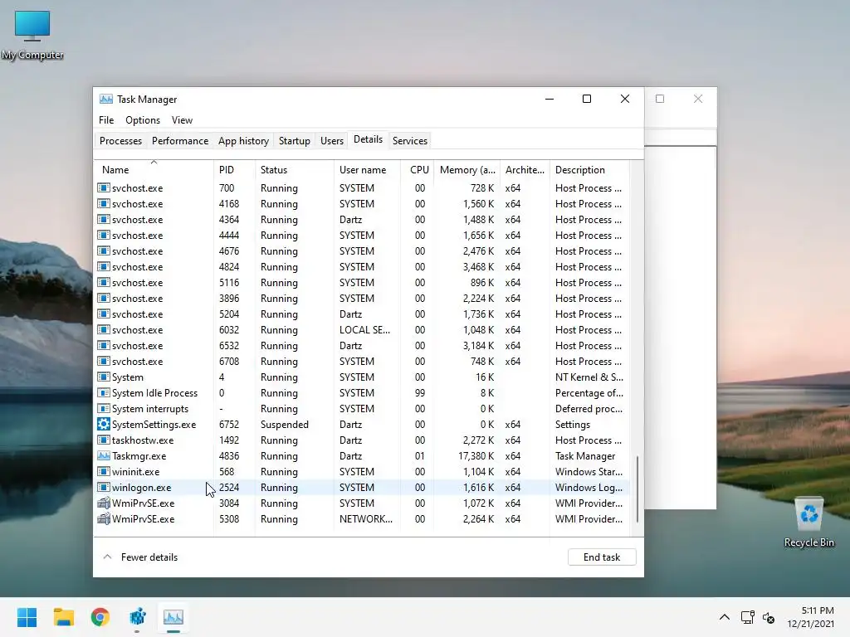Screen dimensions: 850x637
Task: Click the LOCAL SE... user name cell
Action: click(364, 330)
